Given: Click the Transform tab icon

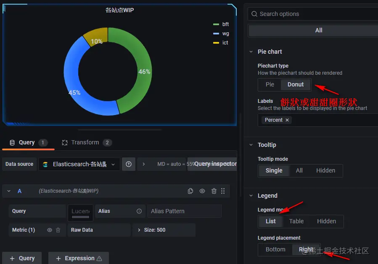Looking at the screenshot, I should point(65,143).
